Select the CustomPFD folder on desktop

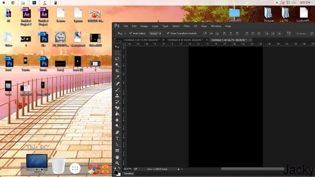click(x=234, y=15)
